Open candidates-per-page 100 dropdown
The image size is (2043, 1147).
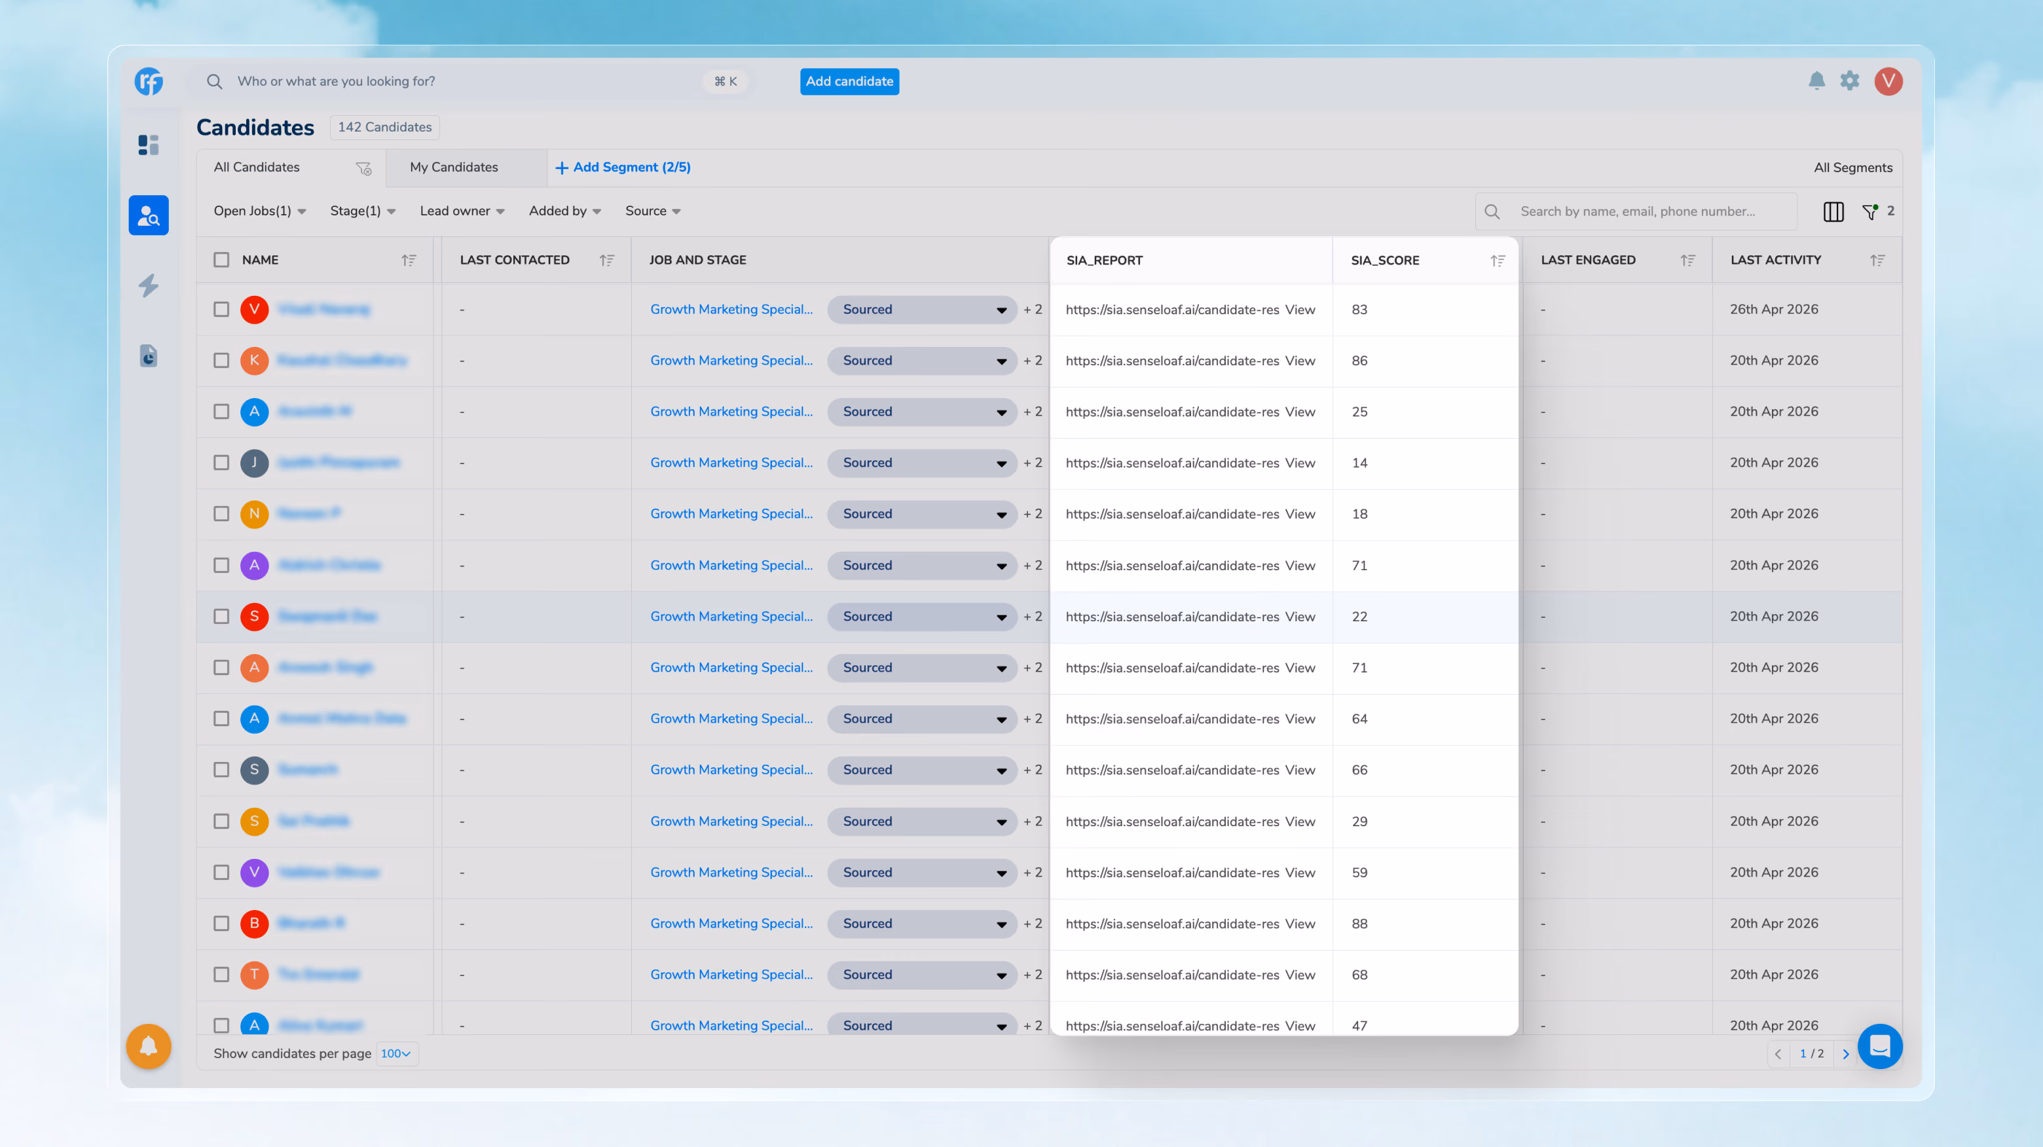pyautogui.click(x=397, y=1053)
